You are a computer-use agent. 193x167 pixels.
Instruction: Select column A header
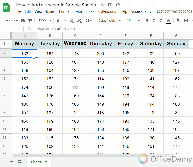pos(25,36)
